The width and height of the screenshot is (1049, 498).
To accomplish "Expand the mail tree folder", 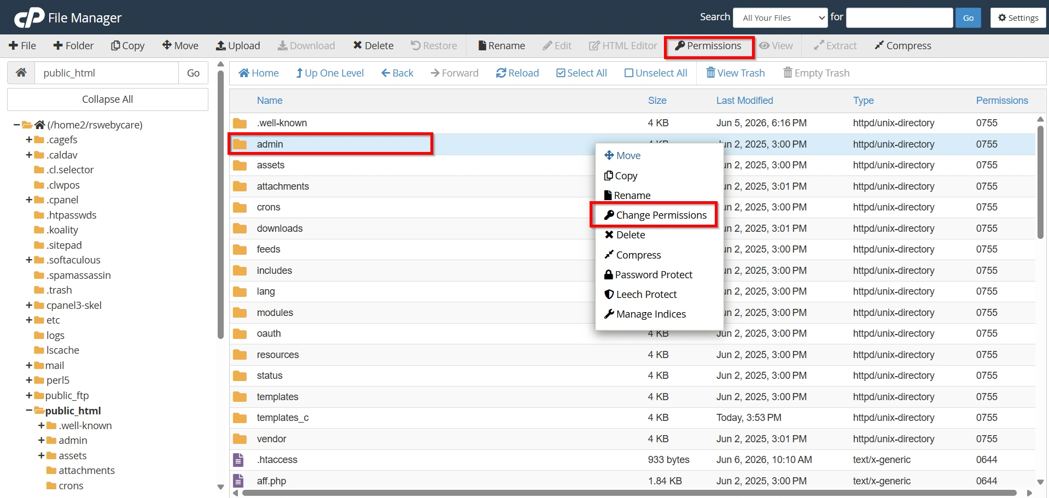I will coord(29,365).
